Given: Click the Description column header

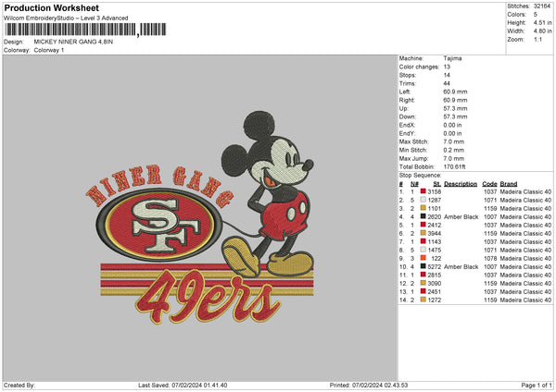Looking at the screenshot, I should click(461, 184).
